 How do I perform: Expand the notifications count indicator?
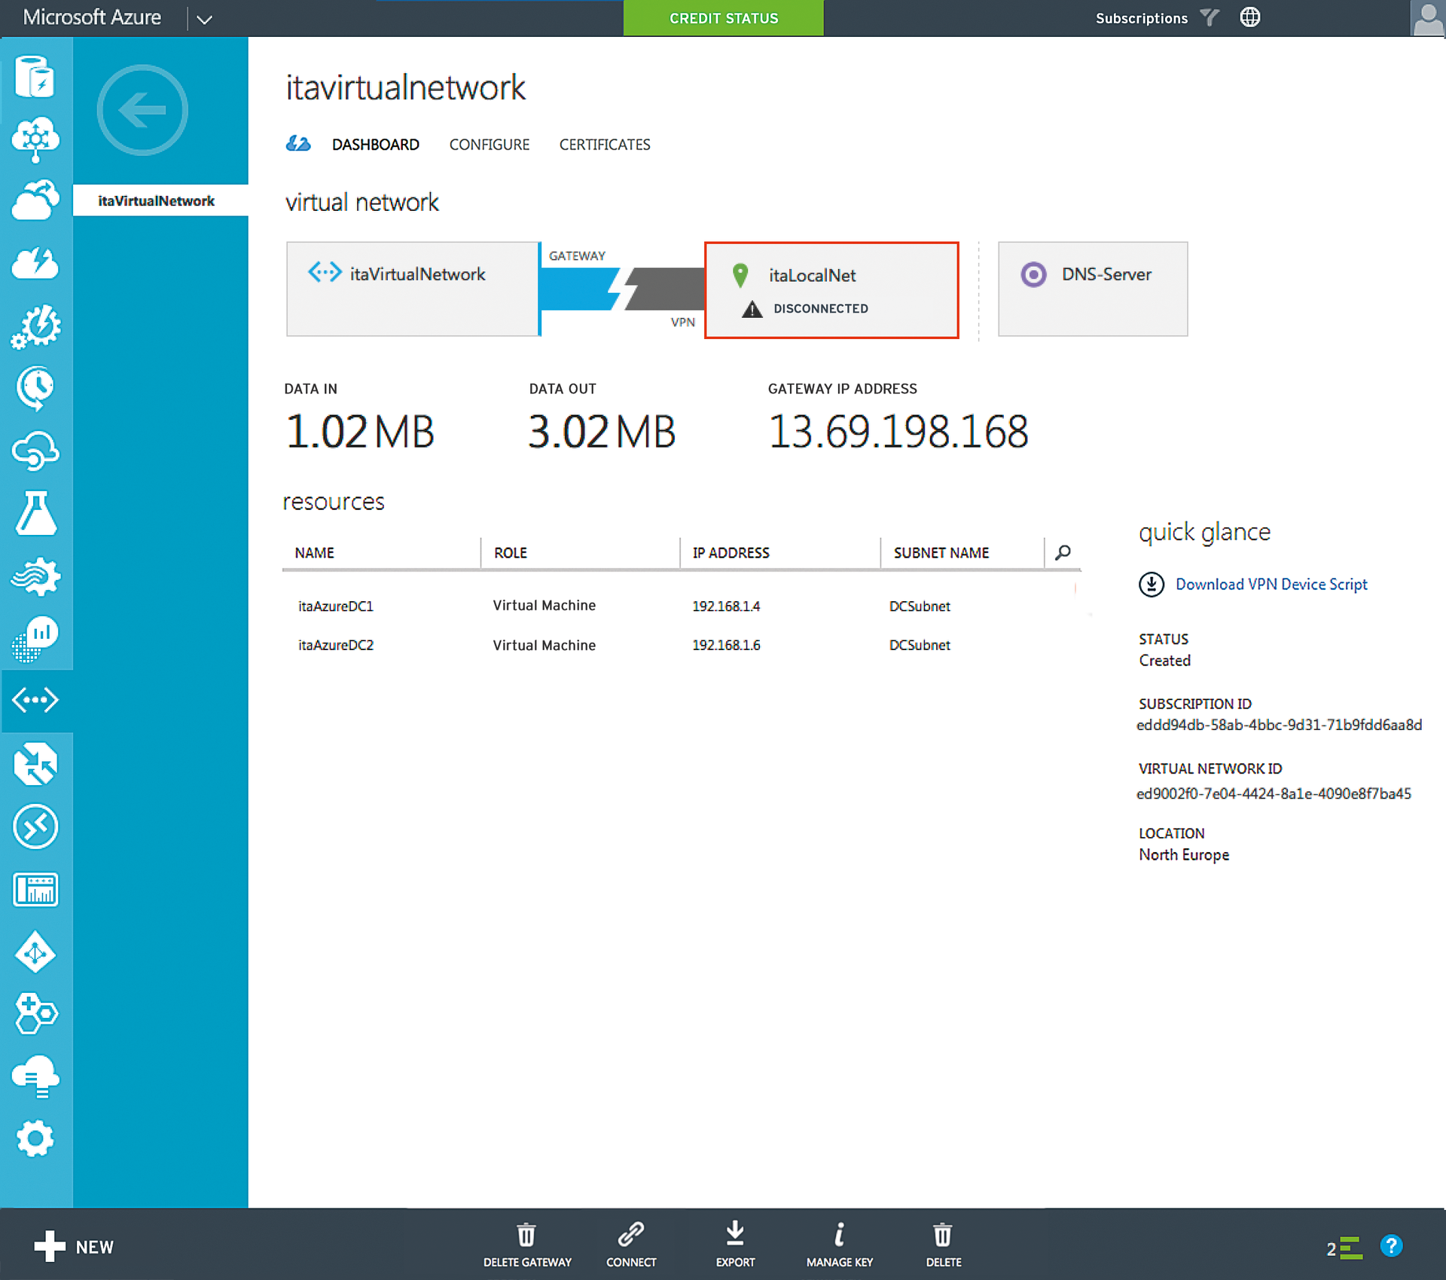(x=1344, y=1248)
